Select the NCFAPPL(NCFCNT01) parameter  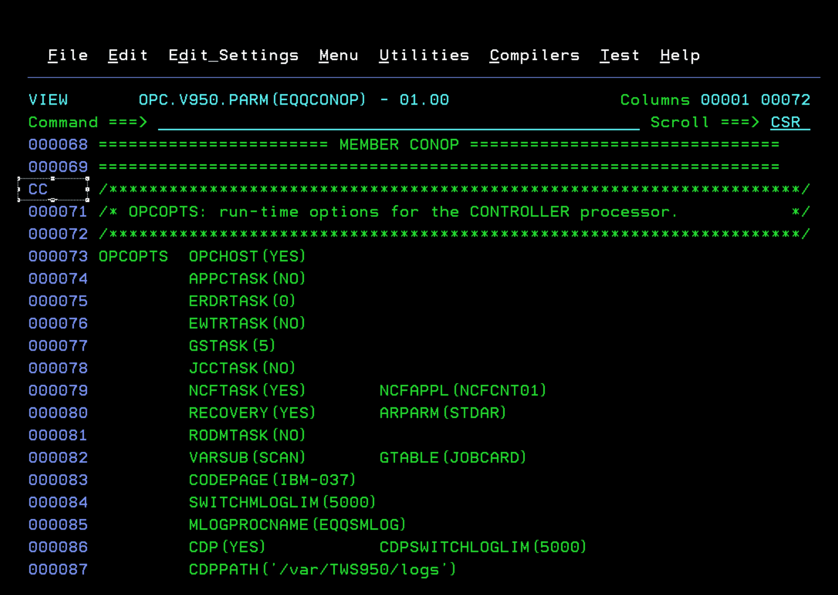click(462, 390)
